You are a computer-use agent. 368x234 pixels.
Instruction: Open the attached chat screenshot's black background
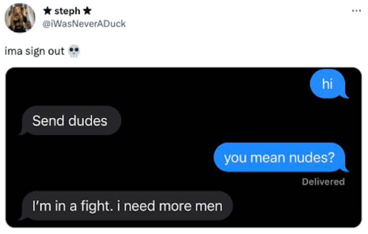[x=184, y=147]
